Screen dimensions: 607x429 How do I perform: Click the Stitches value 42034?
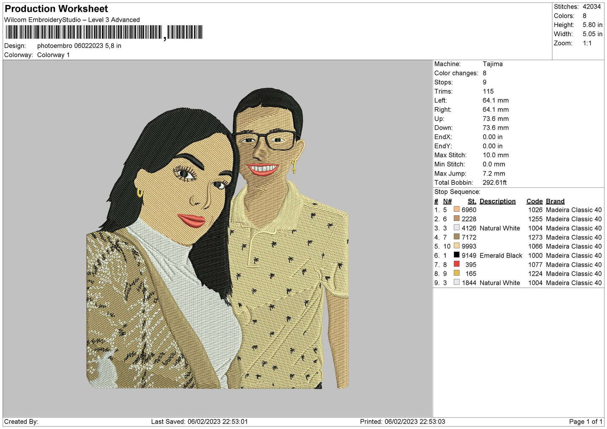[x=591, y=7]
